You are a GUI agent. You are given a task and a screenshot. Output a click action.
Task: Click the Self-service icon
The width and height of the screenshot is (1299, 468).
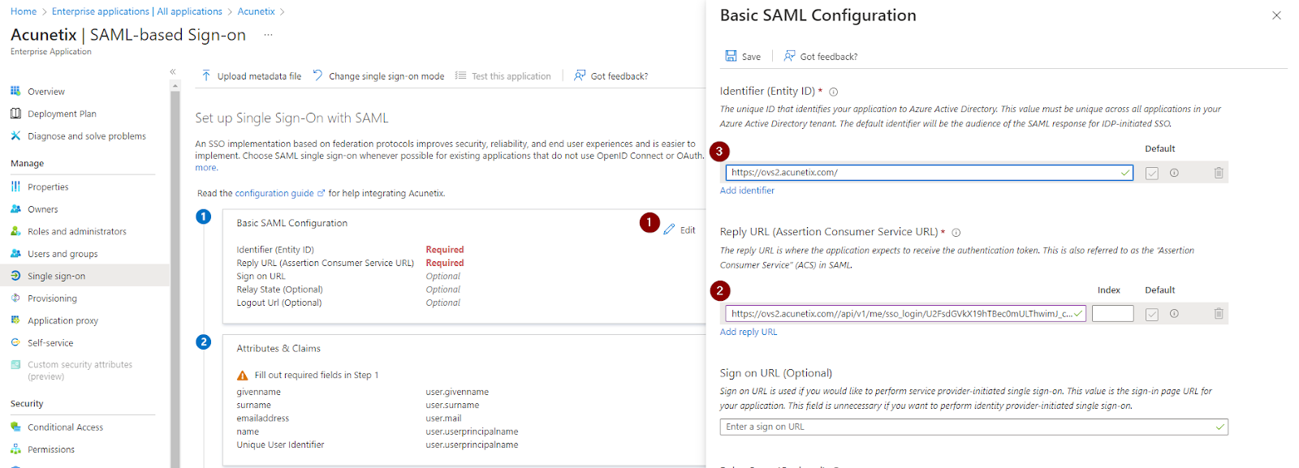[15, 342]
